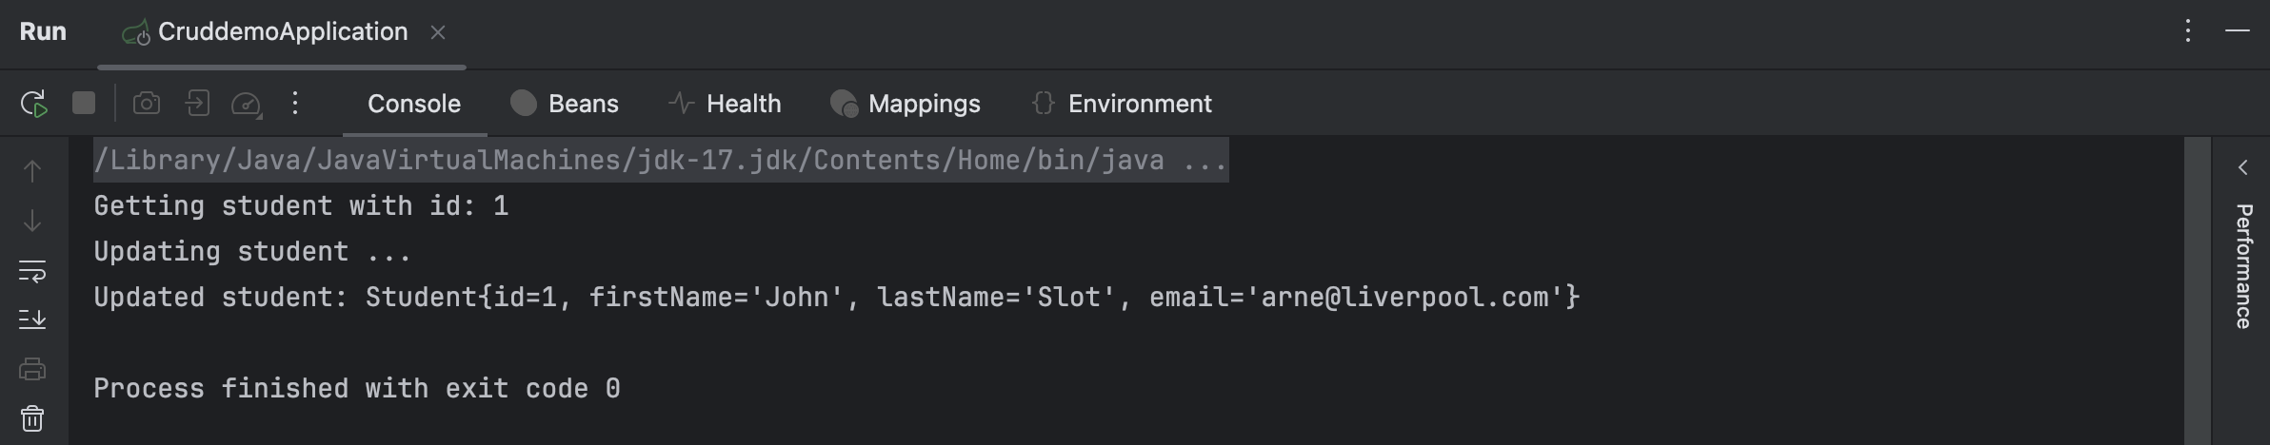Show the Environment tab
The height and width of the screenshot is (445, 2270).
1122,104
